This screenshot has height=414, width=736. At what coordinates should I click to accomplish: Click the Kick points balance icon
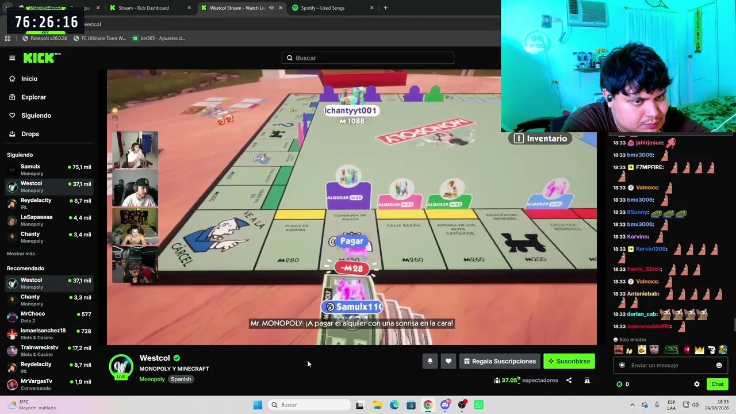[x=619, y=384]
